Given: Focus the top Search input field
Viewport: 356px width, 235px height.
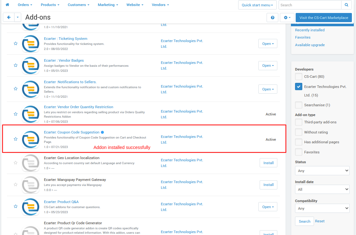Looking at the screenshot, I should click(310, 5).
